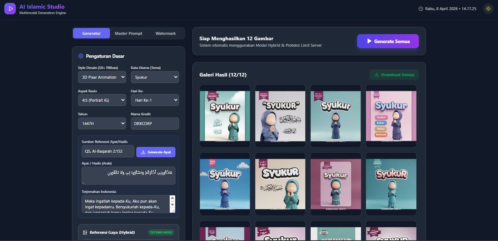Open the pink thumbnail listing Sabar and Ikhlas
The width and height of the screenshot is (498, 241).
coord(391,116)
